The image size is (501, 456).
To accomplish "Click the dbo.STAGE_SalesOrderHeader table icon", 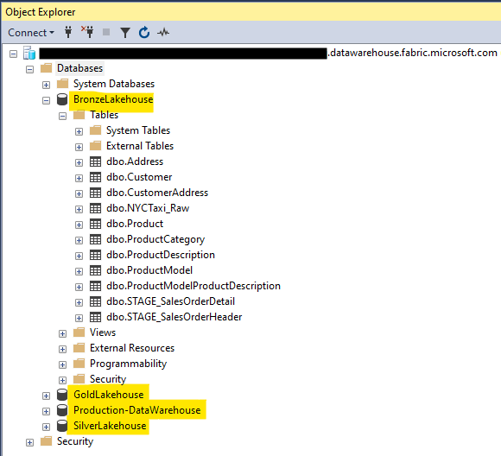I will tap(95, 317).
